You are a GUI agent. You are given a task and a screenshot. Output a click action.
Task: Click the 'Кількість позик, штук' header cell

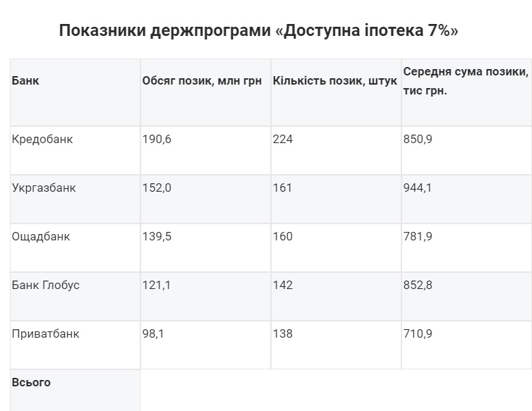pyautogui.click(x=337, y=92)
